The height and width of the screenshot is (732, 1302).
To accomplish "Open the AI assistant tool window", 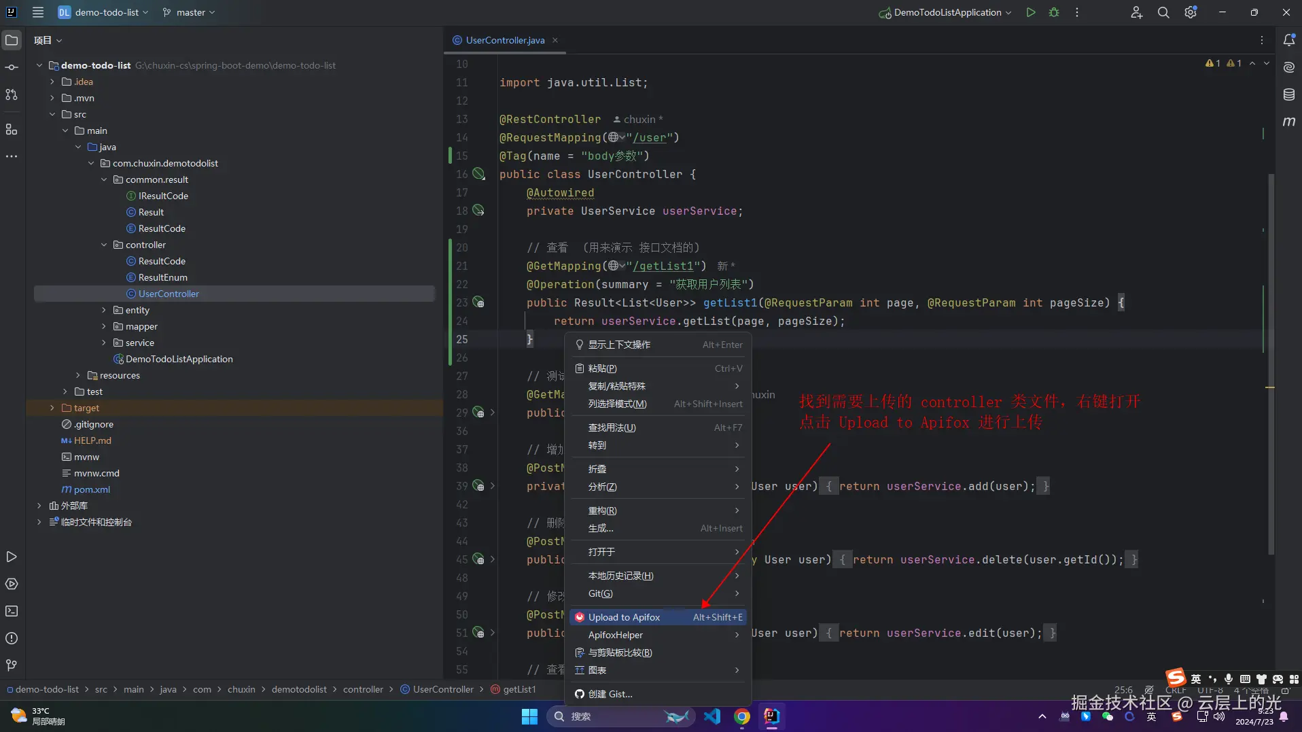I will coord(1289,67).
